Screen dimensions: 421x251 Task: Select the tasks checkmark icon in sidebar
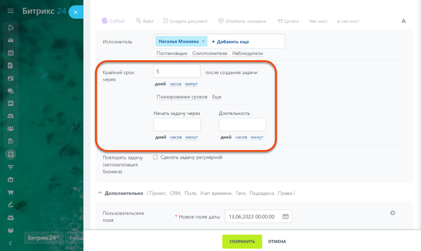point(11,154)
